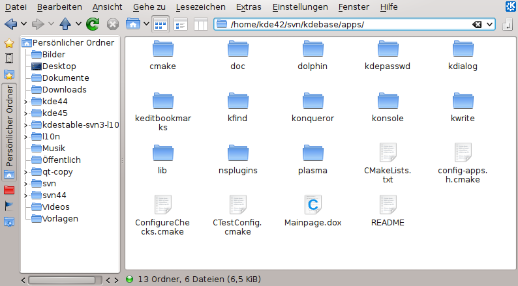Image resolution: width=518 pixels, height=286 pixels.
Task: Open the Back history dropdown arrow
Action: click(22, 25)
